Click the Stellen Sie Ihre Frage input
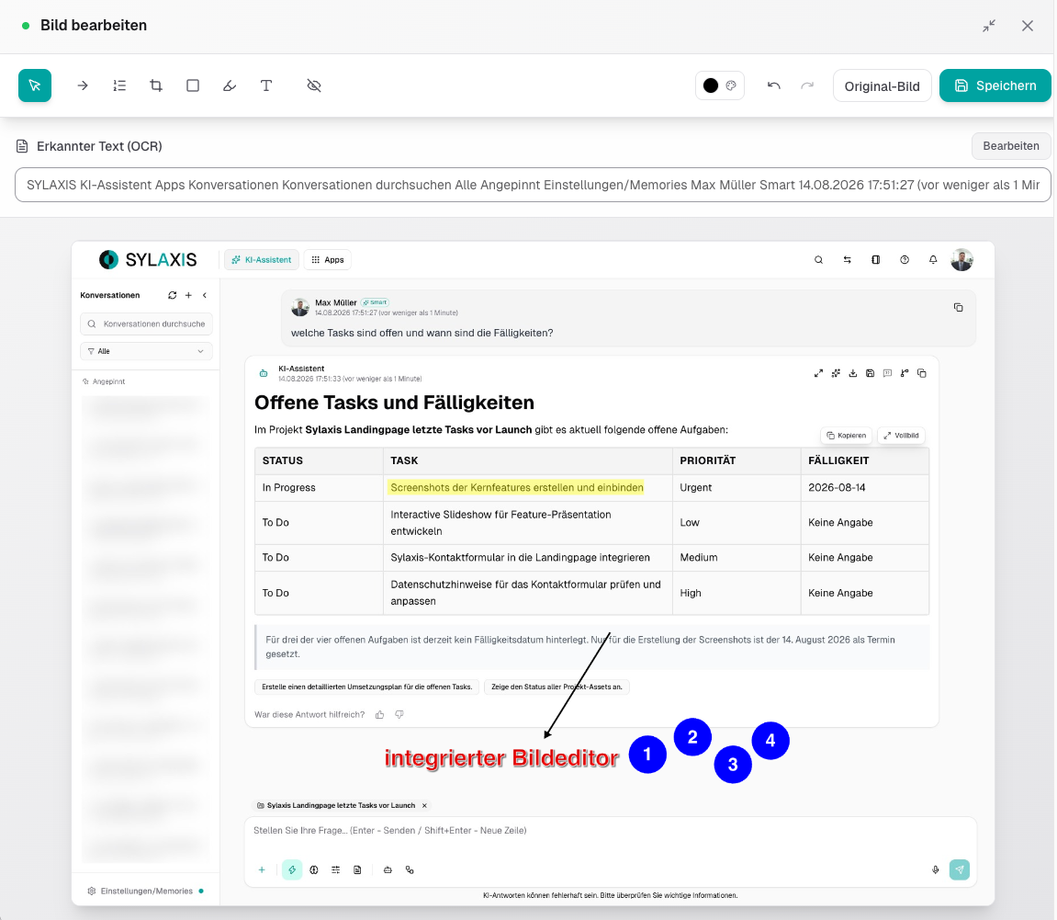This screenshot has height=920, width=1057. click(x=610, y=830)
